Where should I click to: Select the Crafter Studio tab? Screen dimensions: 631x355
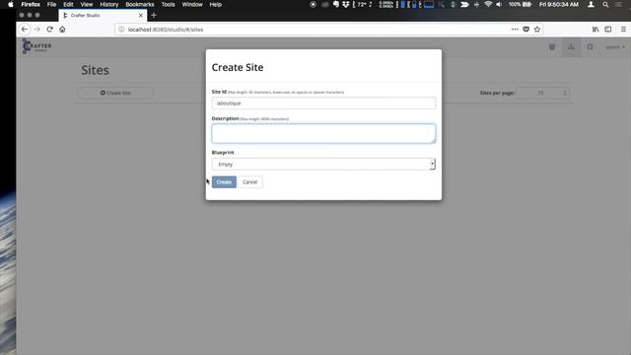point(103,16)
